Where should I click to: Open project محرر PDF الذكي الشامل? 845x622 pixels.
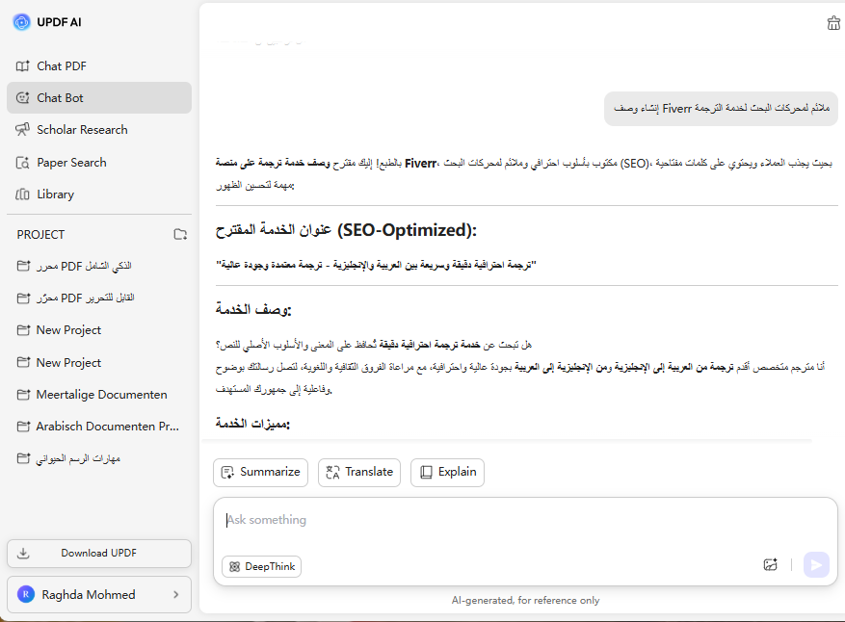coord(99,266)
